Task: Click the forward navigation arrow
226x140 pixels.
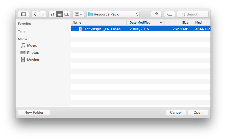Action: coord(42,14)
